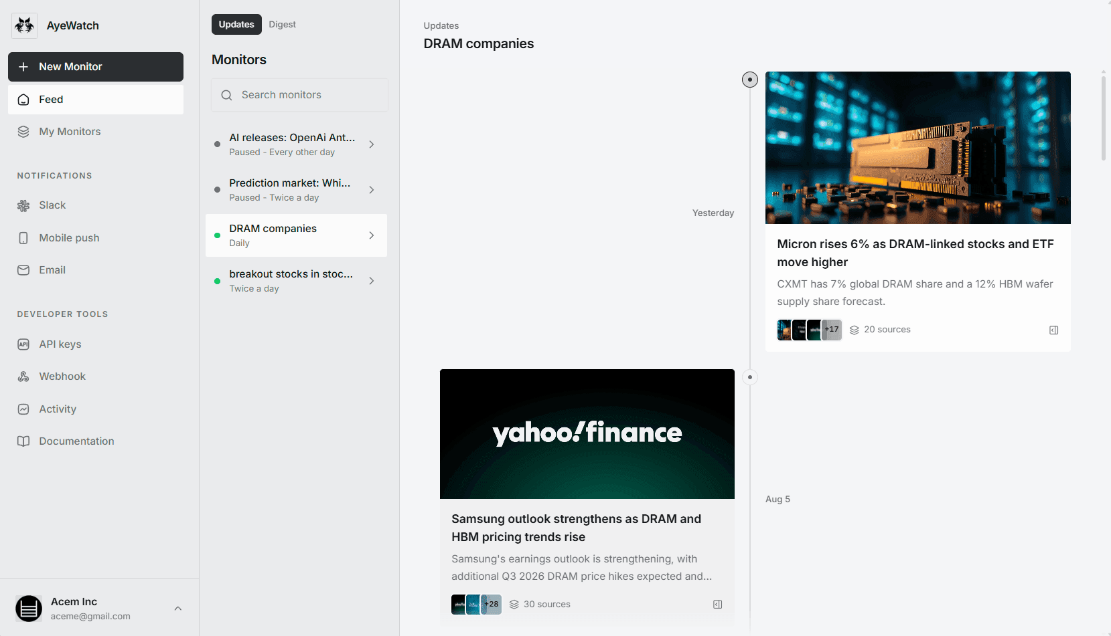Click the My Monitors layers icon

pos(23,132)
